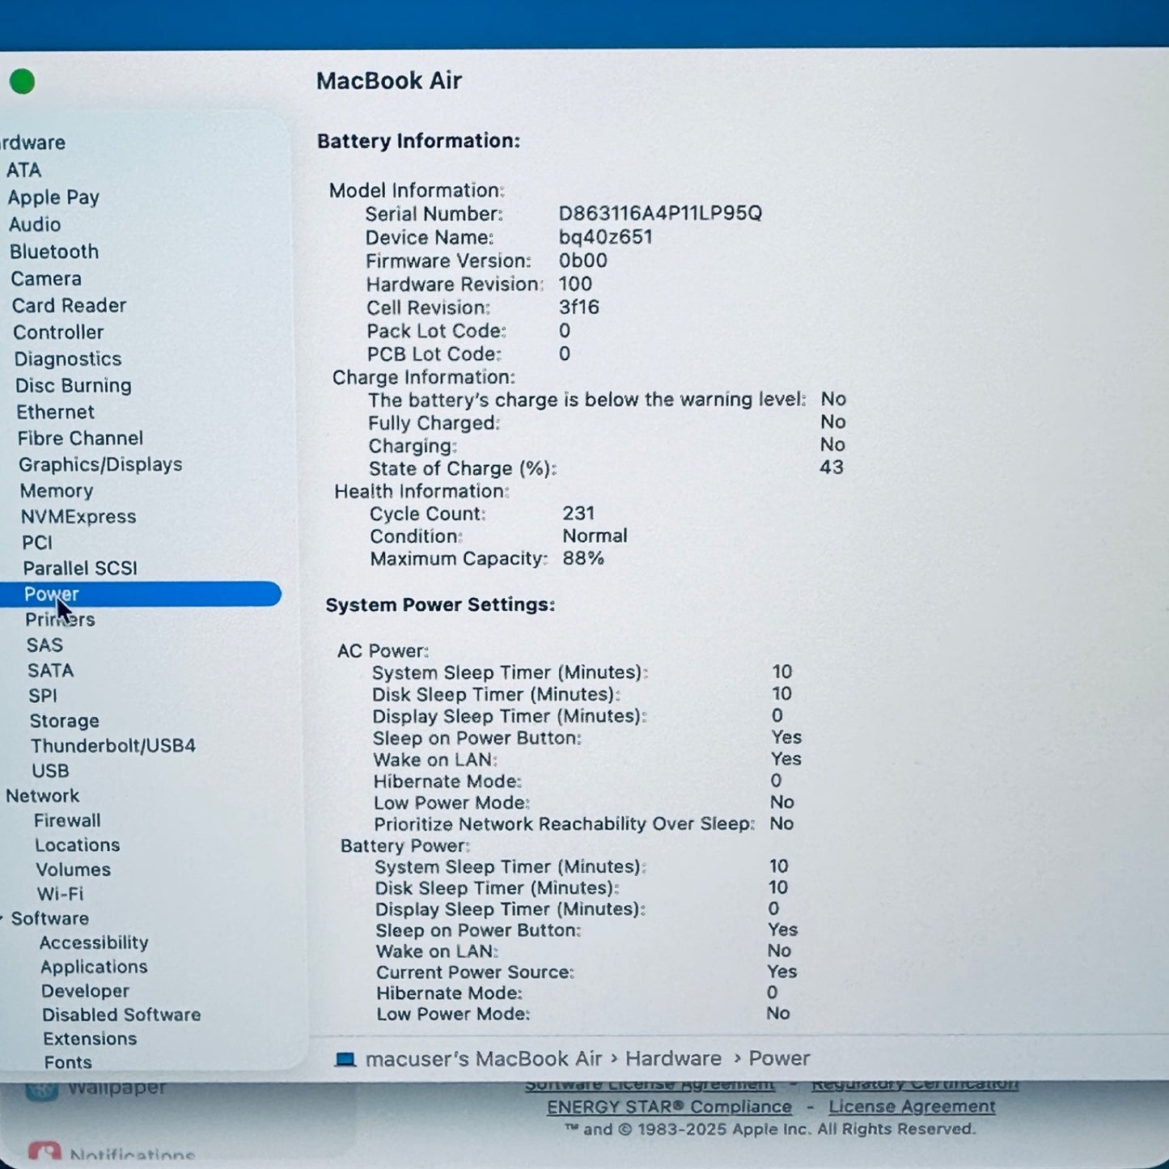Select Power in the breadcrumb path
This screenshot has width=1169, height=1169.
(x=780, y=1058)
